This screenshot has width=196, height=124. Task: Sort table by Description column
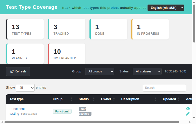click(x=139, y=99)
